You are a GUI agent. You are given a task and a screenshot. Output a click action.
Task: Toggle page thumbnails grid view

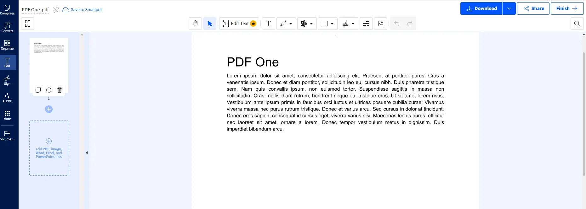[28, 24]
